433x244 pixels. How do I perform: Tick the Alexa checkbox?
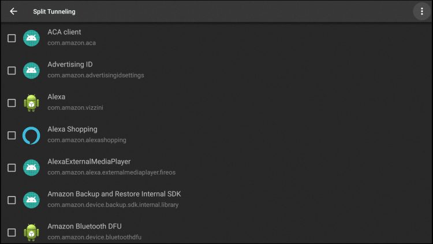coord(12,103)
